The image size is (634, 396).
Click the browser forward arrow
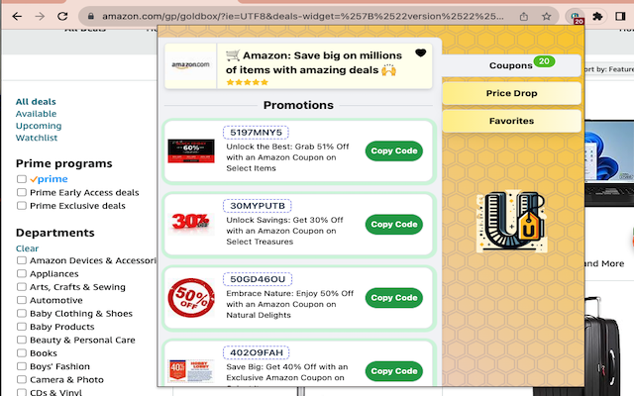[x=40, y=16]
